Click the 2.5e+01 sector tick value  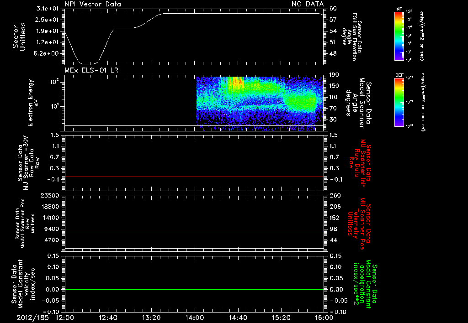pos(48,20)
